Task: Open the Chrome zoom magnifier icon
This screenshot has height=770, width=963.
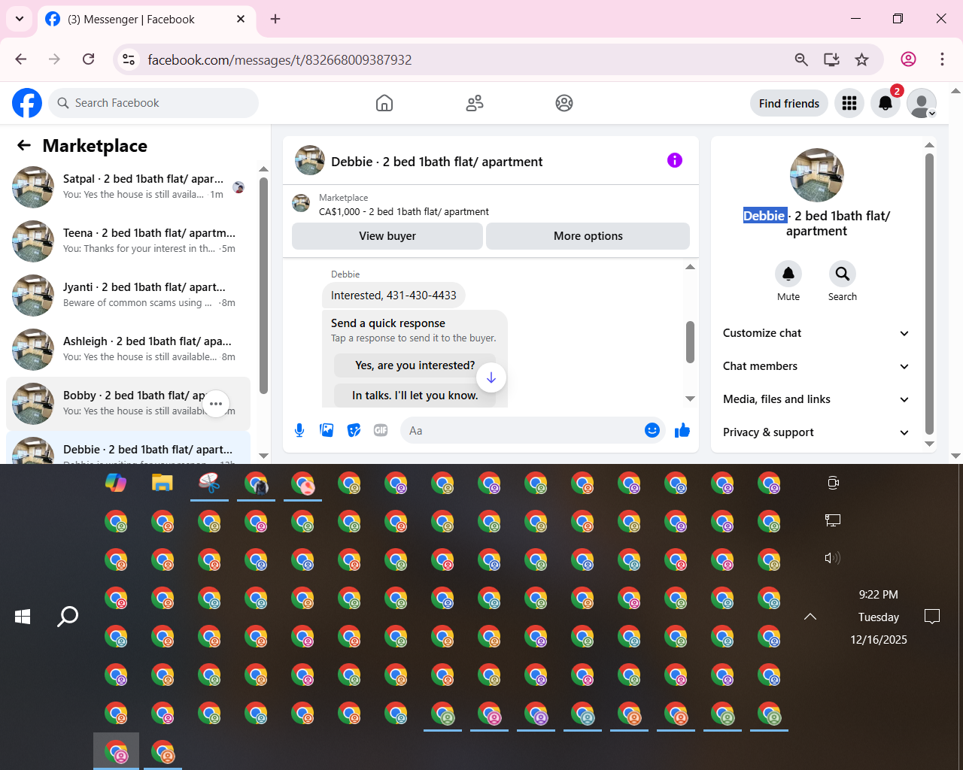Action: [801, 59]
